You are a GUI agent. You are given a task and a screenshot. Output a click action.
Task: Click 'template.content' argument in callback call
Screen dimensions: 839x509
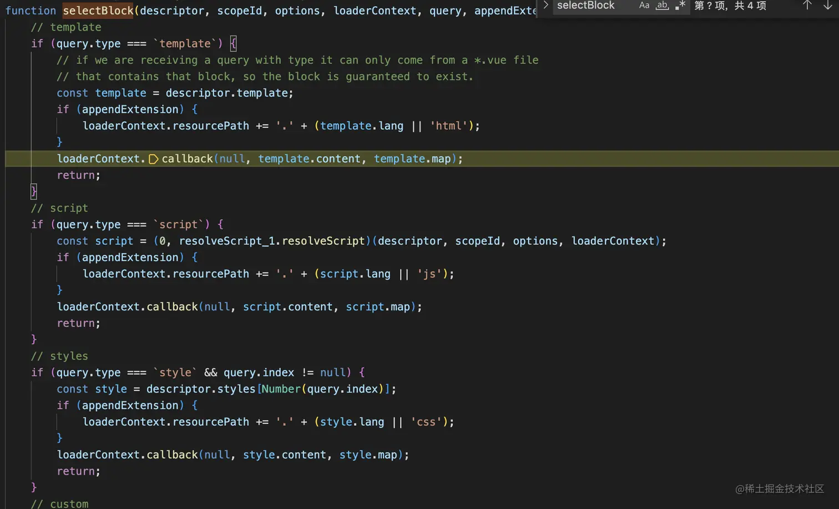pyautogui.click(x=310, y=159)
